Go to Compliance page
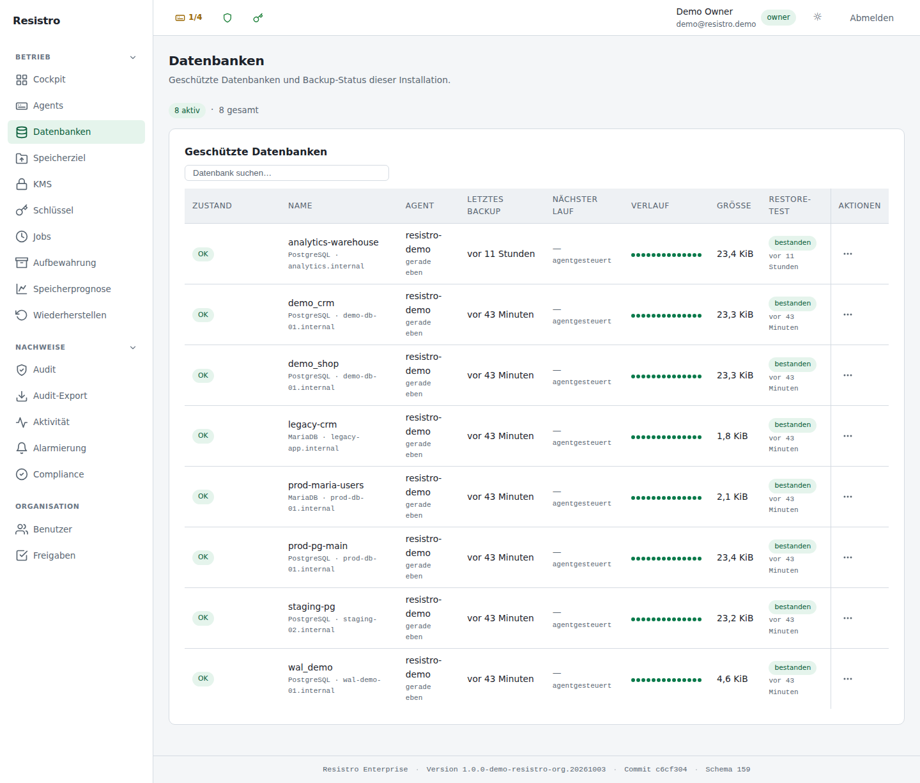 (x=76, y=475)
